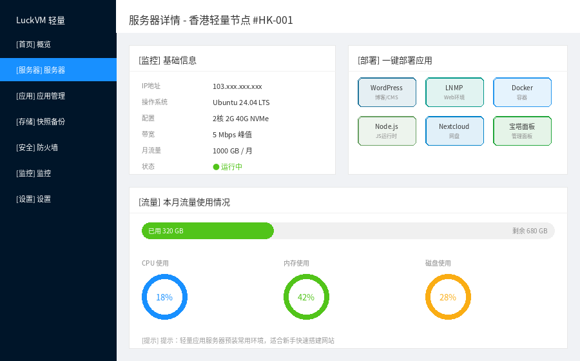The image size is (580, 361).
Task: Click the CPU usage 18% ring
Action: coord(164,297)
